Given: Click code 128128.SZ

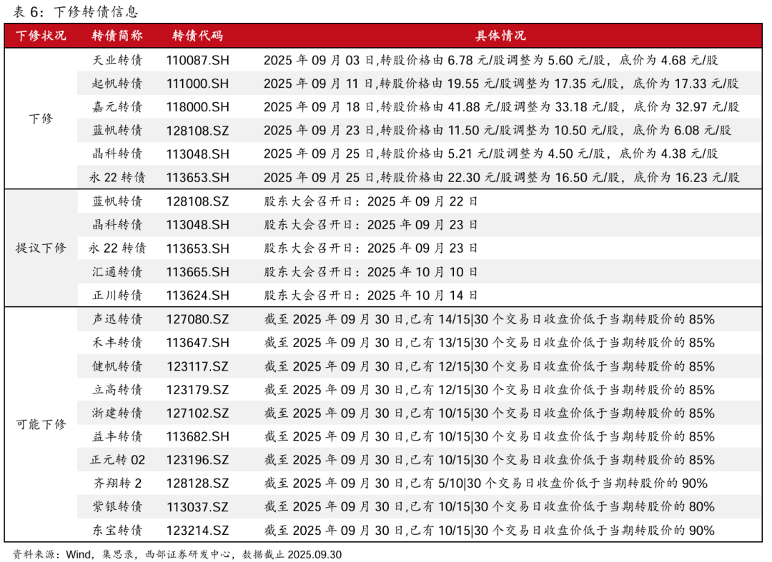Looking at the screenshot, I should click(x=197, y=484).
